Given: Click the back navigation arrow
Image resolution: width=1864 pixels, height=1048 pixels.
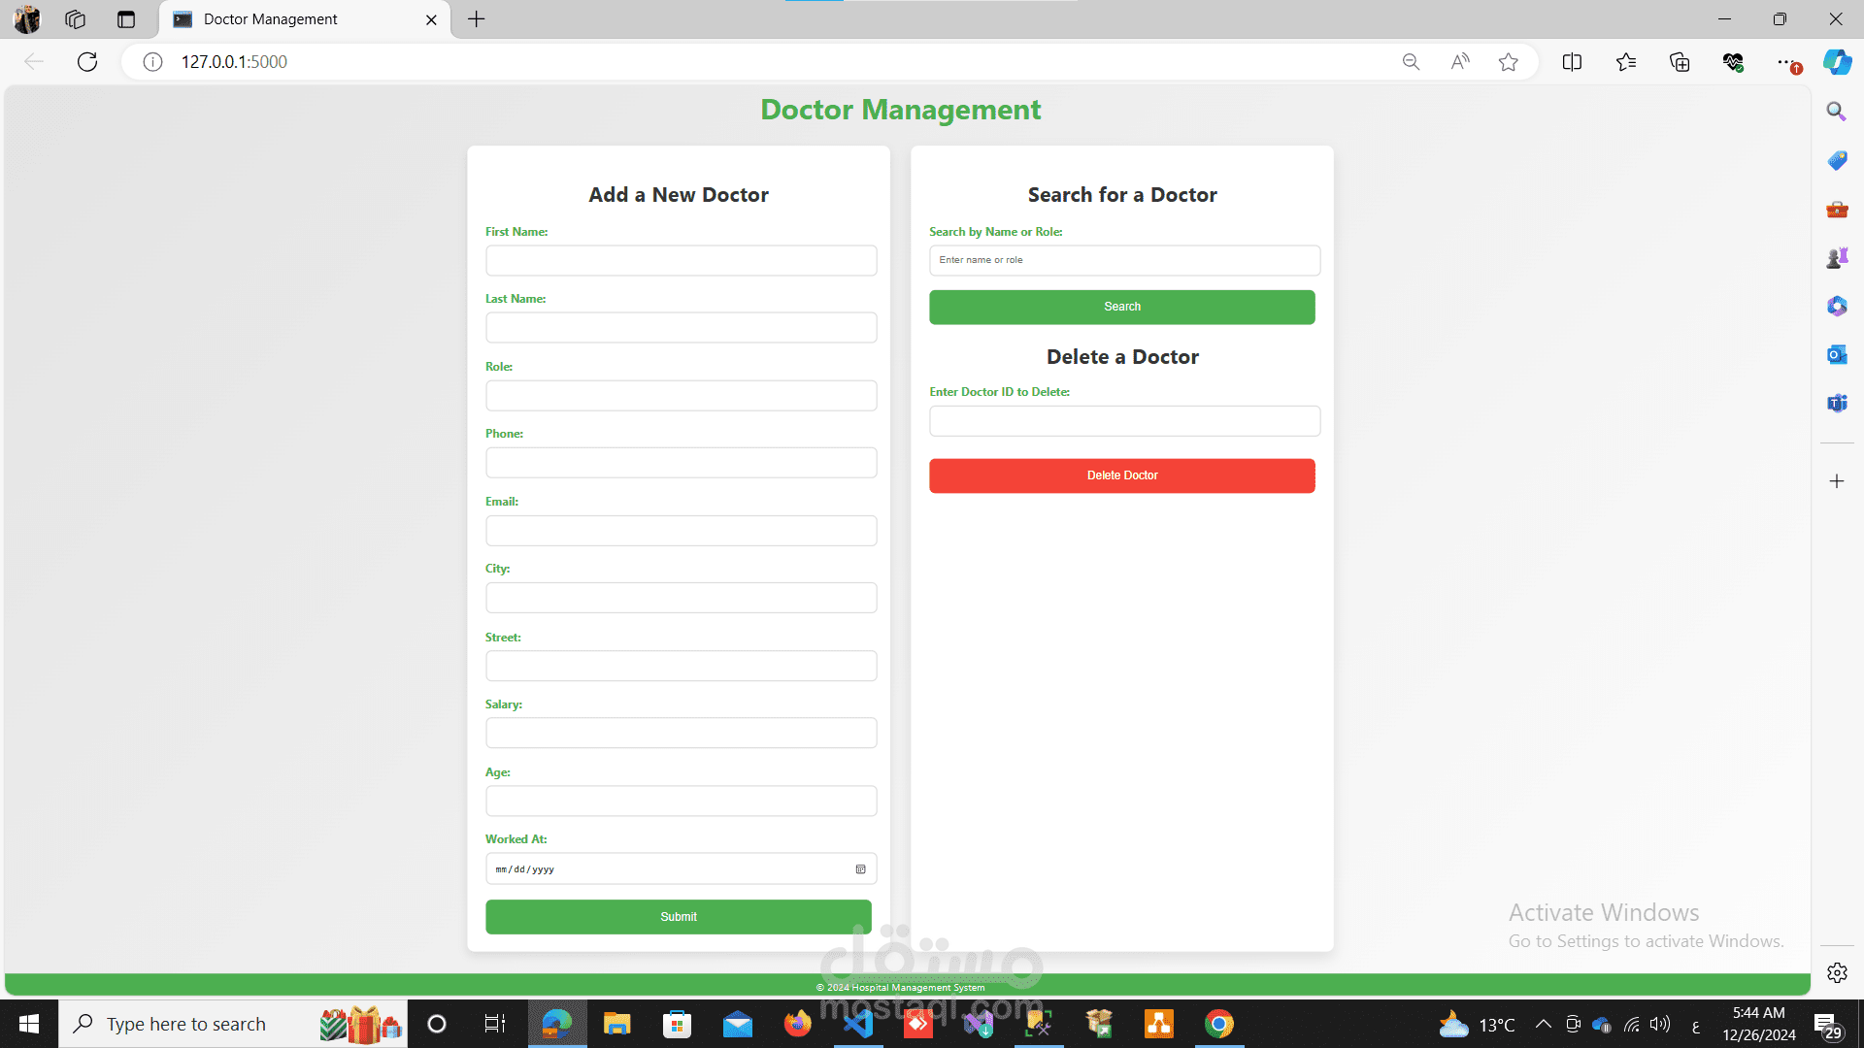Looking at the screenshot, I should pyautogui.click(x=34, y=62).
